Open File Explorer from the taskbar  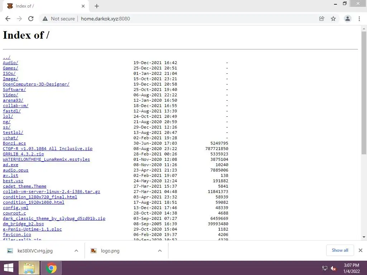pyautogui.click(x=29, y=268)
